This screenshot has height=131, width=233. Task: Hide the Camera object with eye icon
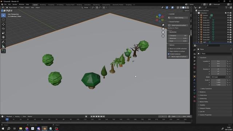(x=228, y=15)
